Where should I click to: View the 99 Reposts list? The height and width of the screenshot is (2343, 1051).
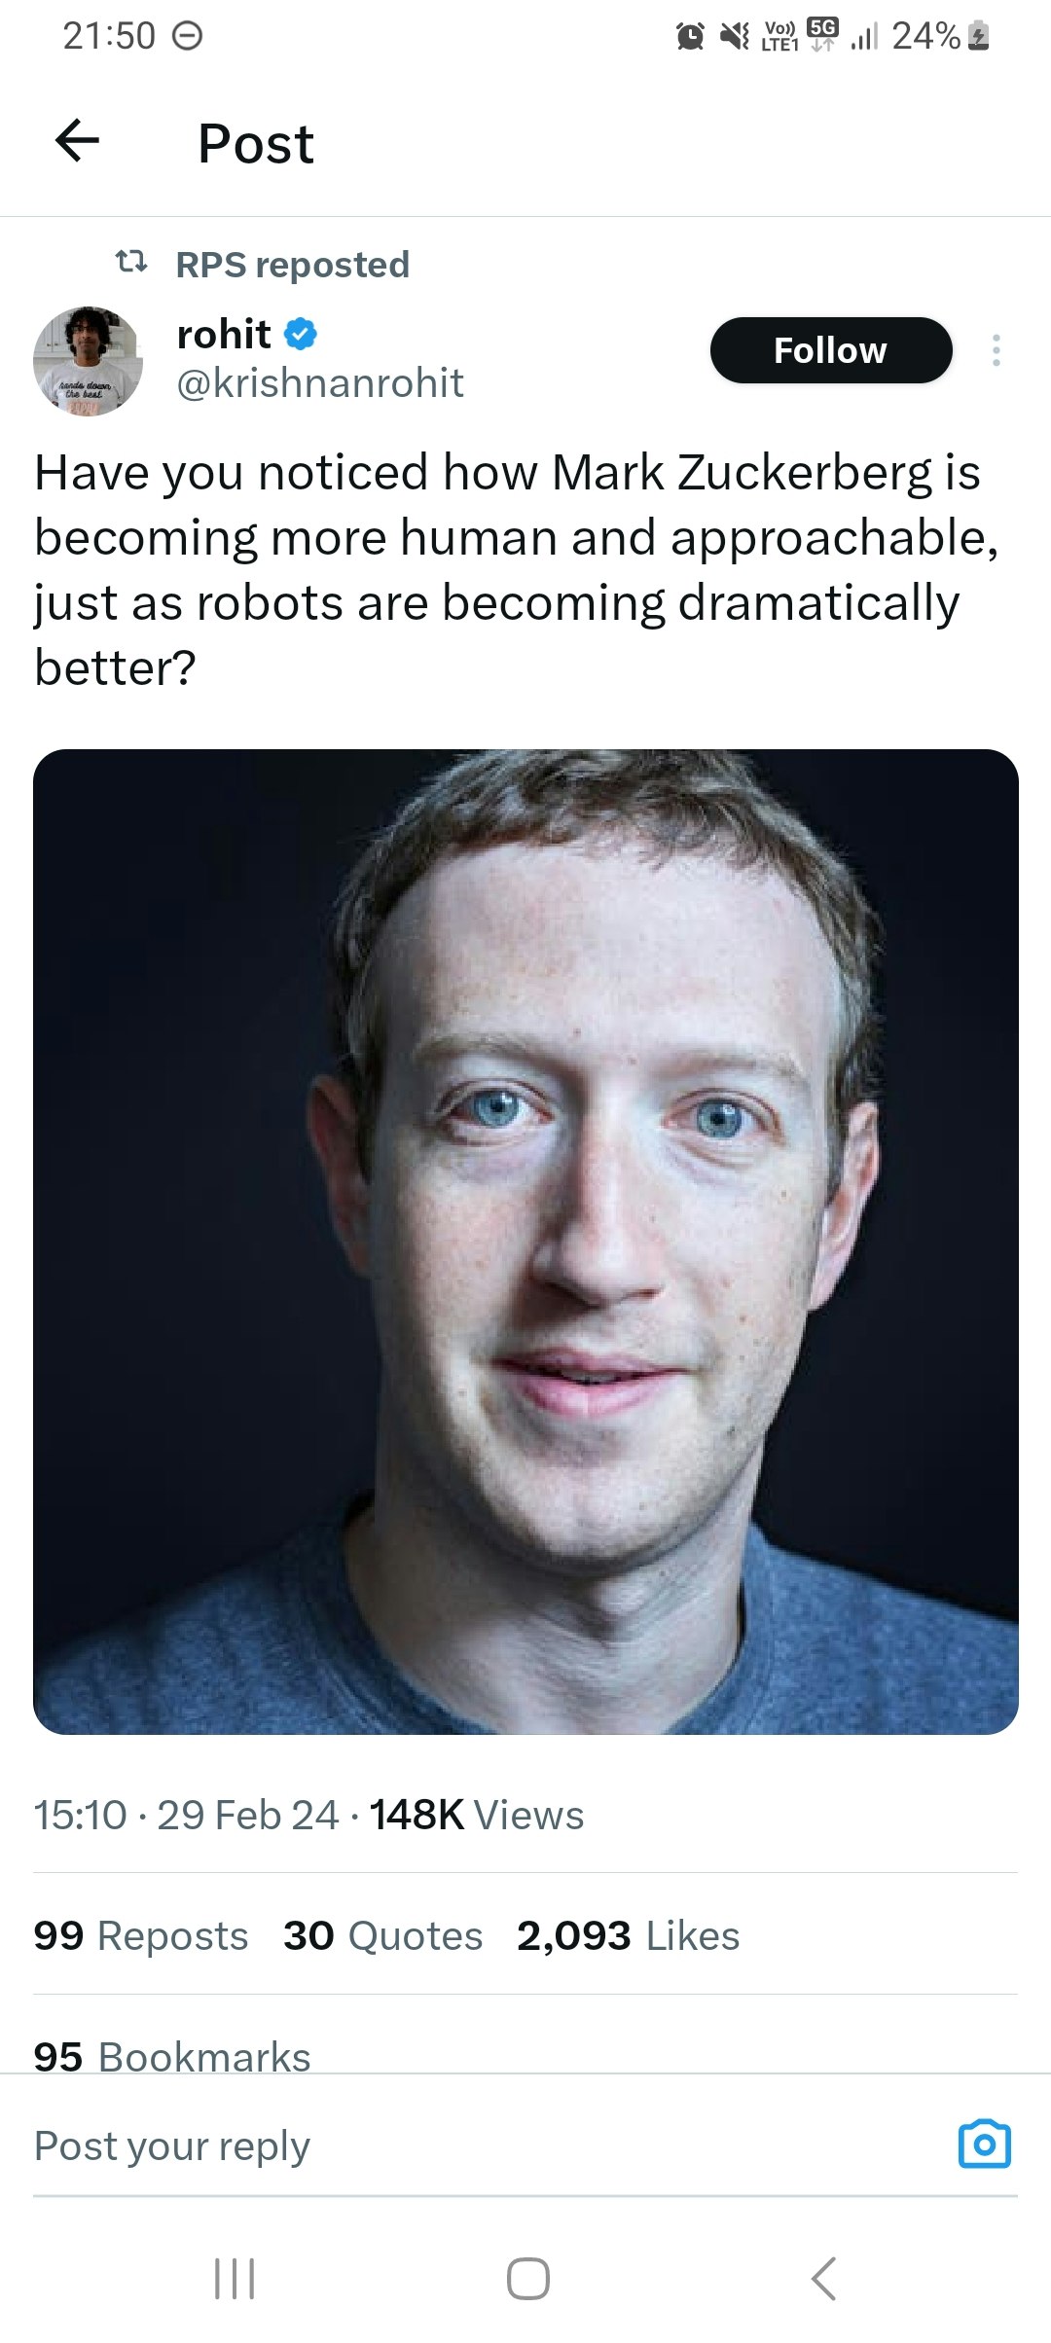[141, 1935]
